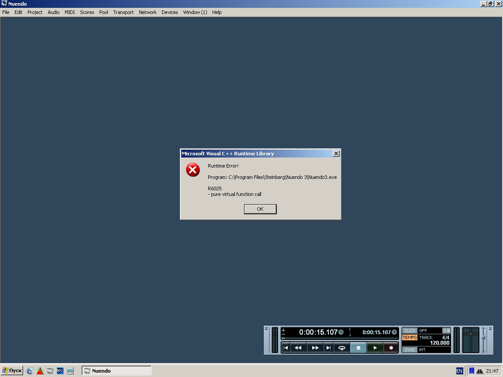Screen dimensions: 503x377
Task: Click the red error icon in dialog
Action: click(x=193, y=170)
